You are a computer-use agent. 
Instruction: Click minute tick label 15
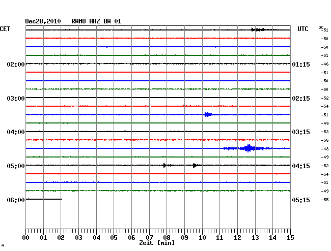[x=290, y=238]
